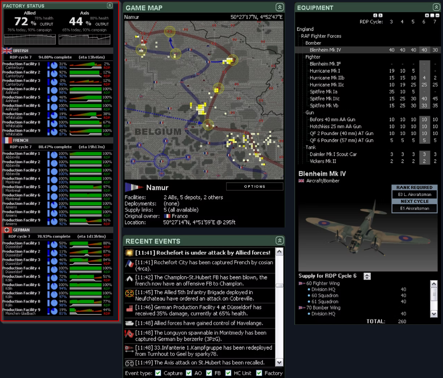443x378 pixels.
Task: Click the HC unit icon for 33.Infanterie event
Action: click(x=129, y=349)
